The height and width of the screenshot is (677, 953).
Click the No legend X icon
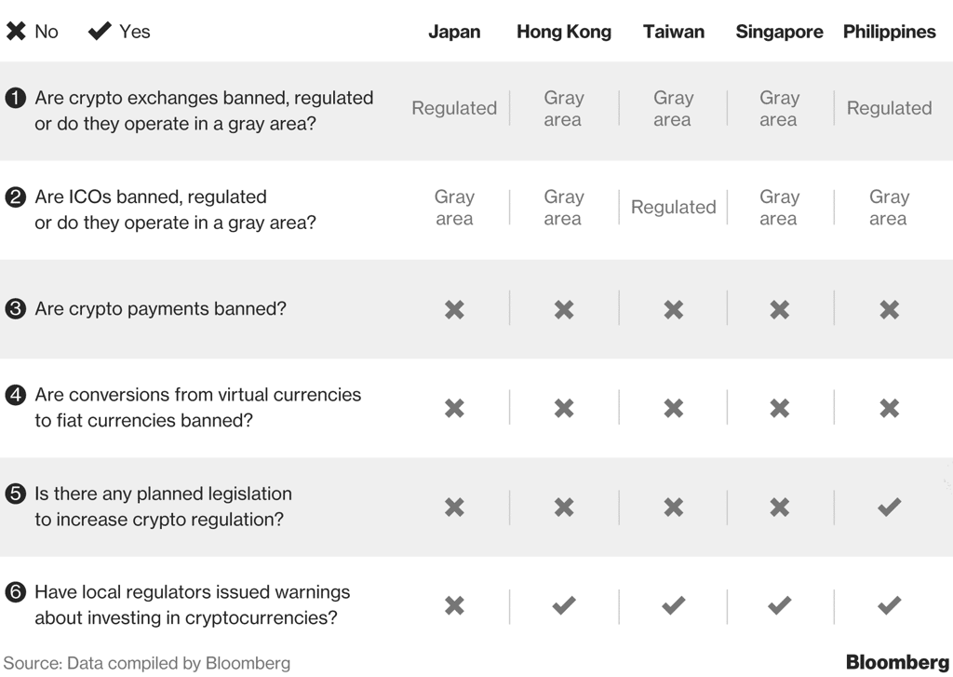point(16,31)
